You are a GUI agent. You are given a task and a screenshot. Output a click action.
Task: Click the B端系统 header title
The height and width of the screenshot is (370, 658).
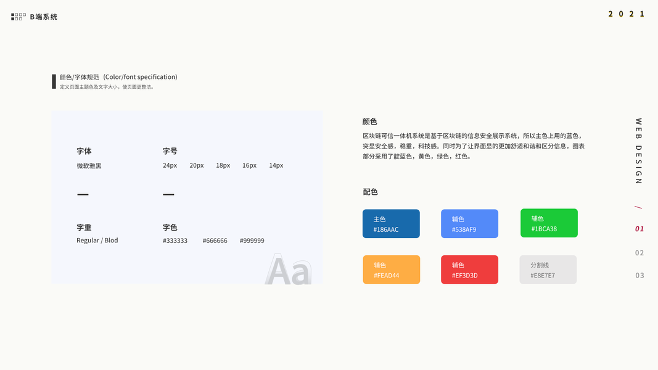click(44, 17)
